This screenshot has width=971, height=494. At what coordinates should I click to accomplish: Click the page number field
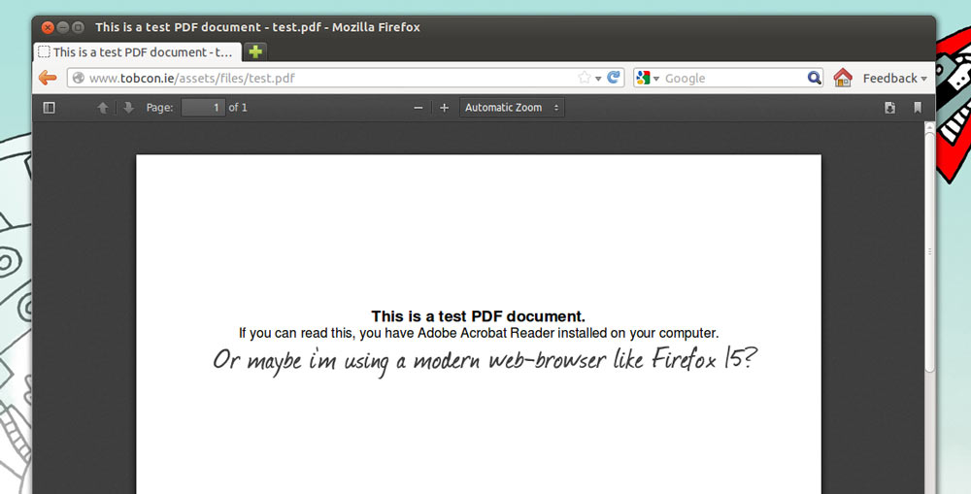(203, 108)
